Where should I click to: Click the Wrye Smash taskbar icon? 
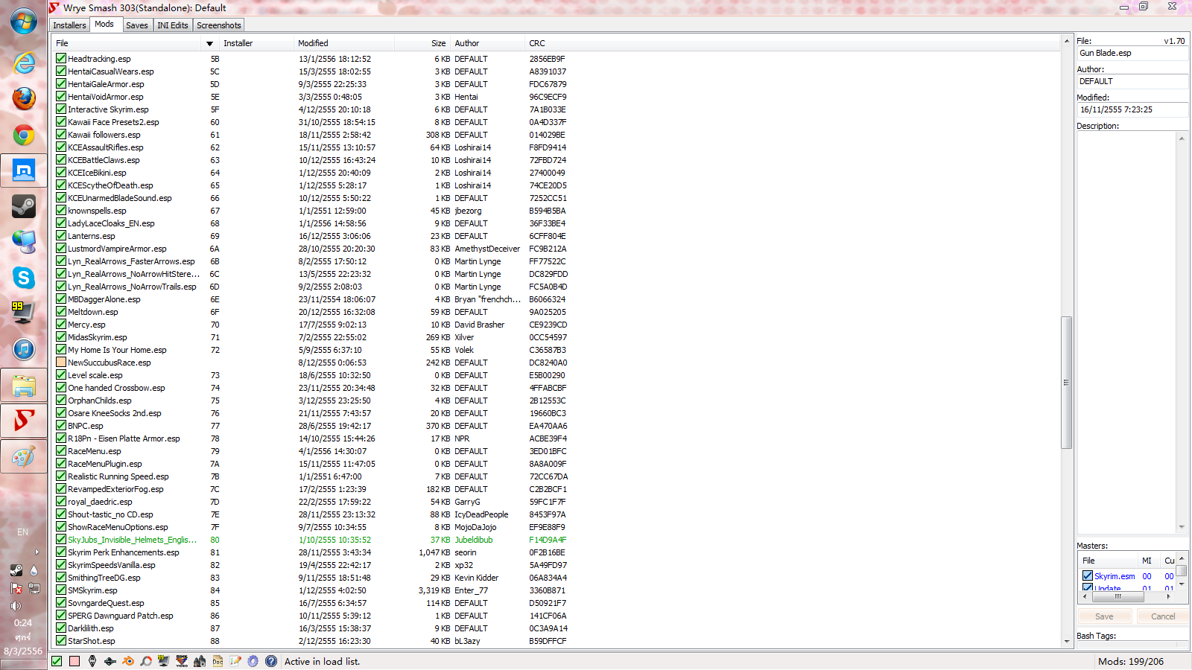24,421
